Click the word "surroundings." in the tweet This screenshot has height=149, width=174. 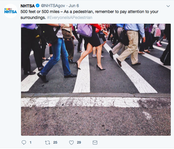click(x=33, y=18)
